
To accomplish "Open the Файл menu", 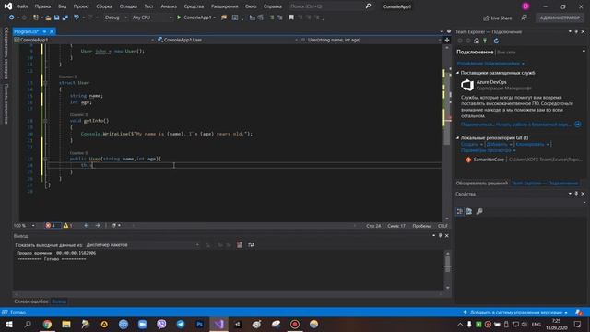I will [x=22, y=6].
